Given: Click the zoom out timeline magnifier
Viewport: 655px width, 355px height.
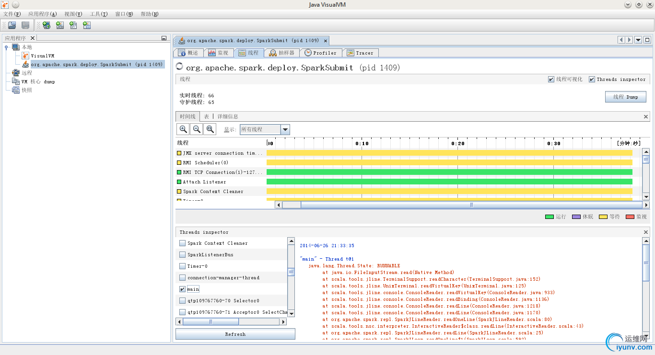Looking at the screenshot, I should pyautogui.click(x=197, y=129).
